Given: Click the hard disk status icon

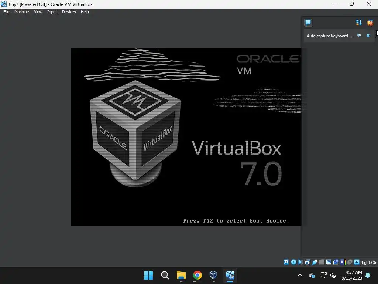Looking at the screenshot, I should (286, 262).
